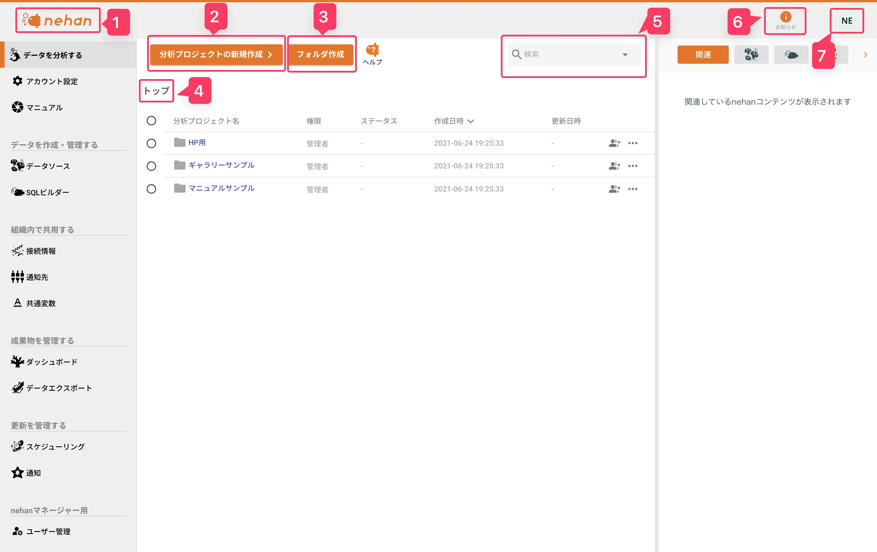
Task: Open ユーザー管理 in sidebar
Action: pos(68,531)
